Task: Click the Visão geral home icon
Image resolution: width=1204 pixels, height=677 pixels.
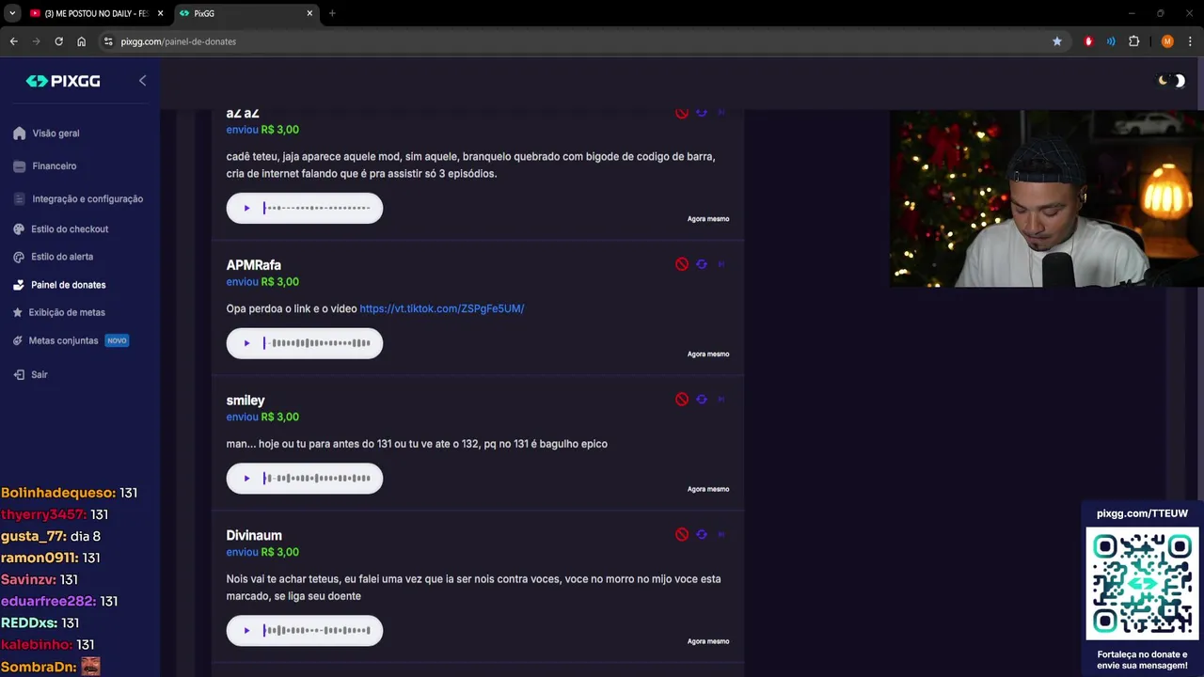Action: coord(19,134)
